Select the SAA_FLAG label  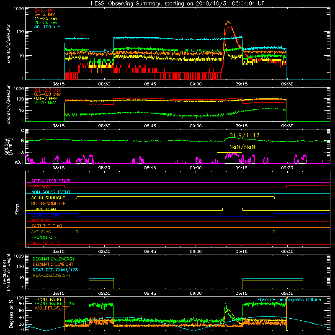(41, 220)
